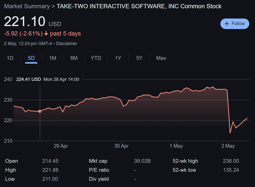Open the Disclaimer link

coord(66,44)
